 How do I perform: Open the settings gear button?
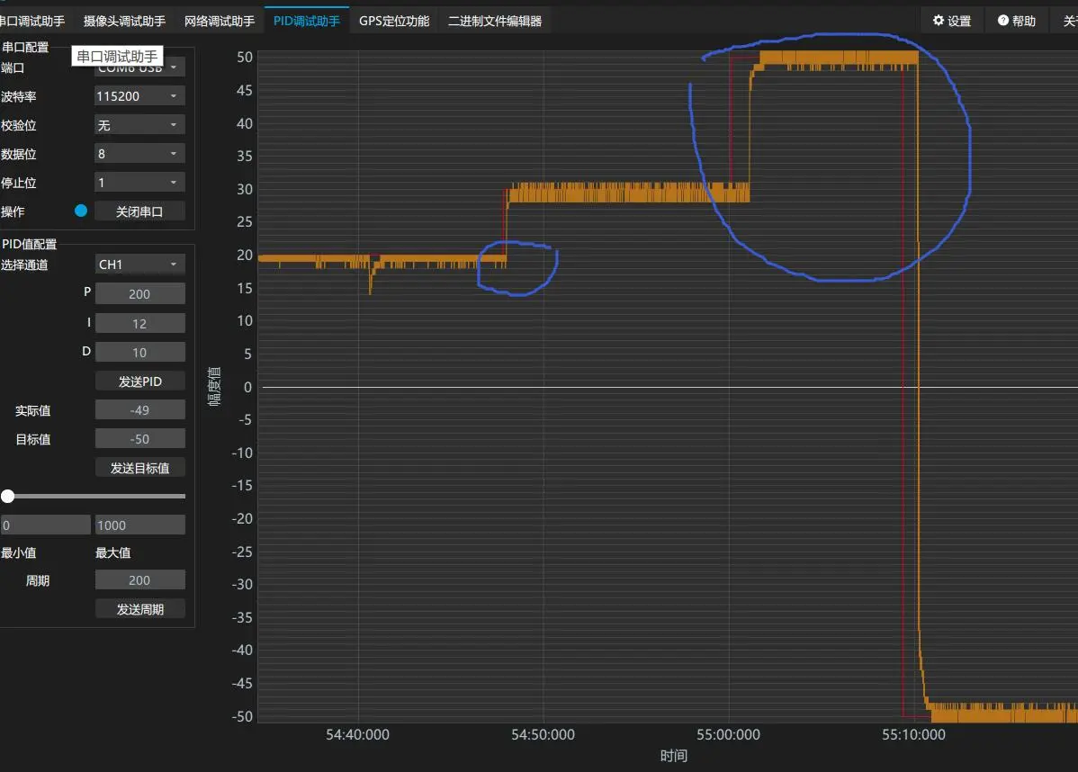pyautogui.click(x=951, y=21)
